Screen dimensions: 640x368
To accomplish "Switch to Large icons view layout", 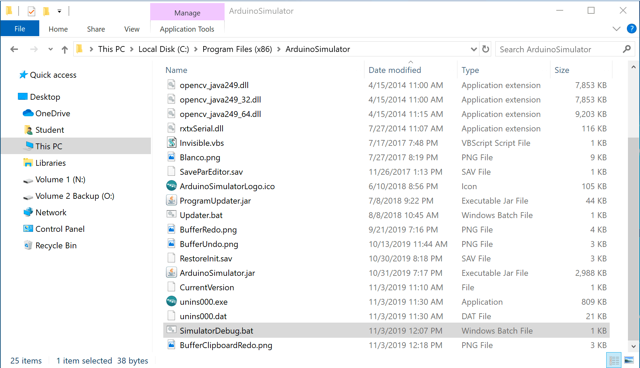I will coord(629,360).
